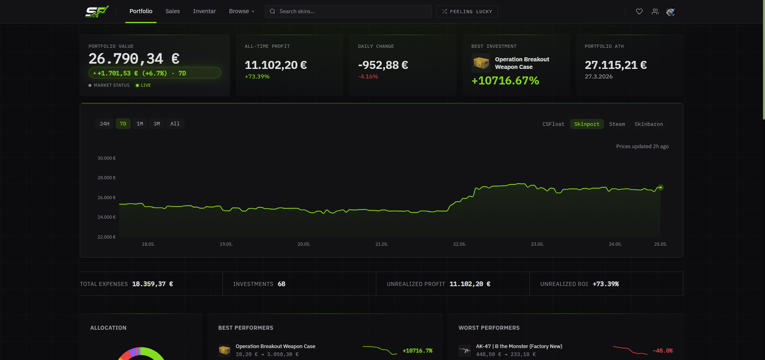This screenshot has height=360, width=765.
Task: Open the Portfolio tab
Action: pyautogui.click(x=141, y=12)
